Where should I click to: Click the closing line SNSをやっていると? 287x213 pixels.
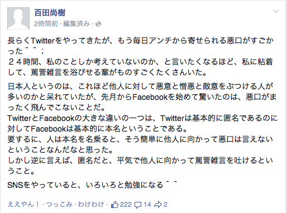pyautogui.click(x=92, y=185)
